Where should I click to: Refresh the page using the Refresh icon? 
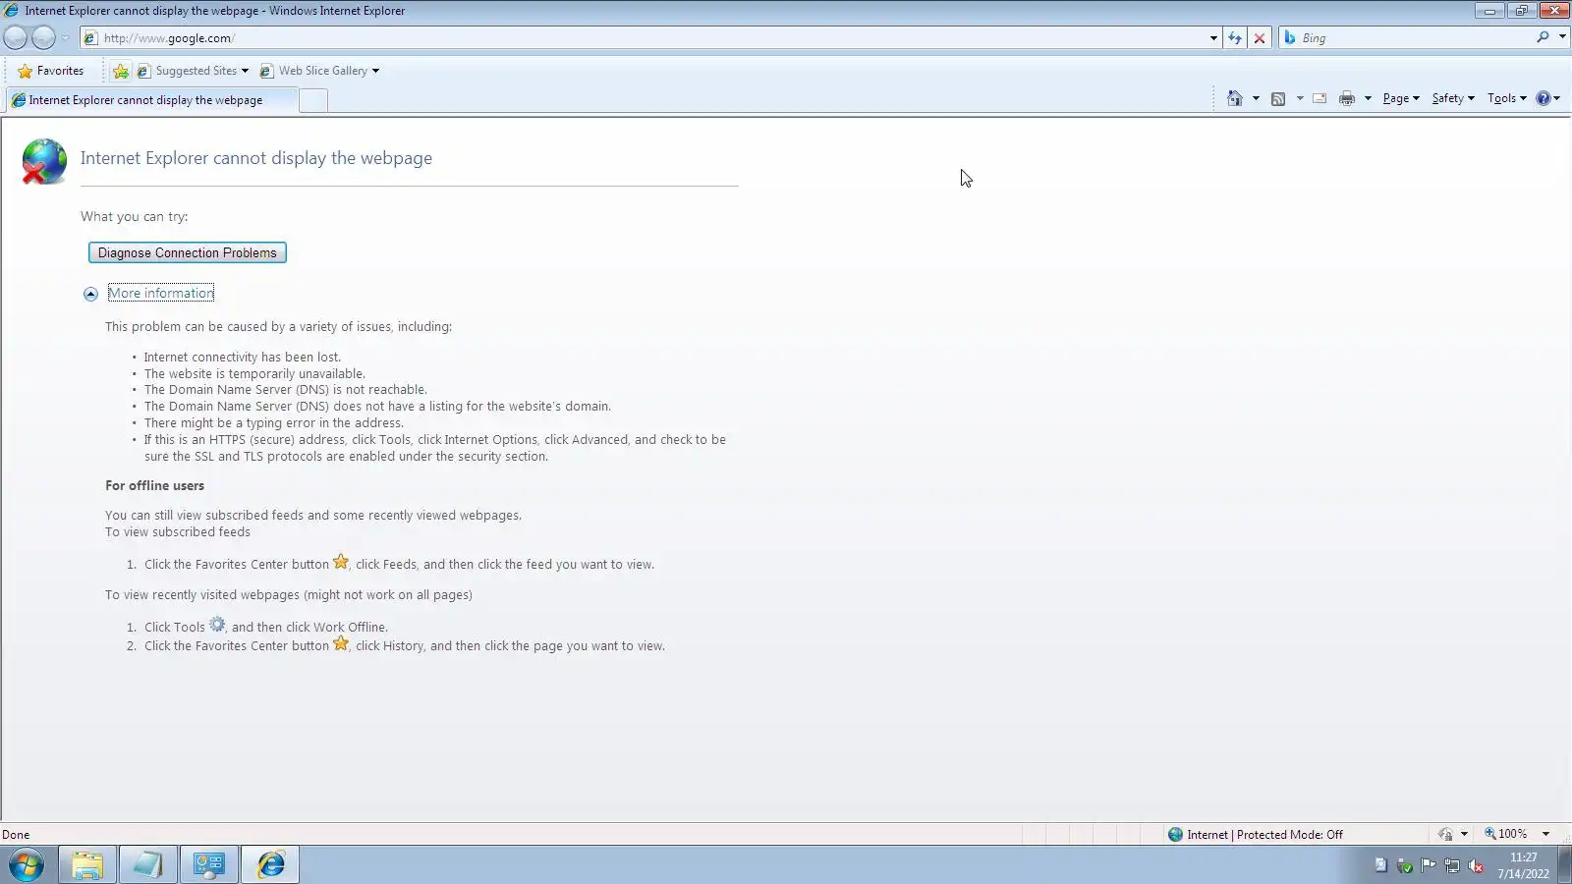pyautogui.click(x=1235, y=38)
